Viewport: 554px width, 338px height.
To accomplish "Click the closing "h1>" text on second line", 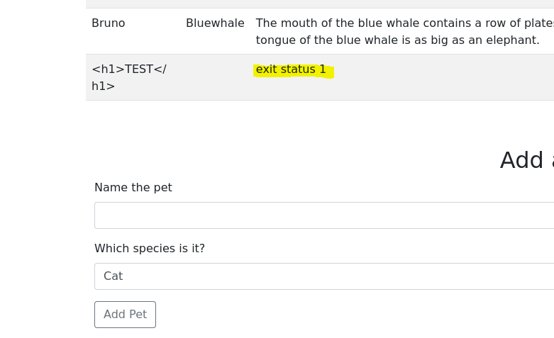I will click(103, 86).
